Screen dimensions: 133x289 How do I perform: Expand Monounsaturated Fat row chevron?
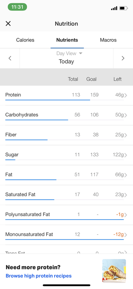coord(126,235)
